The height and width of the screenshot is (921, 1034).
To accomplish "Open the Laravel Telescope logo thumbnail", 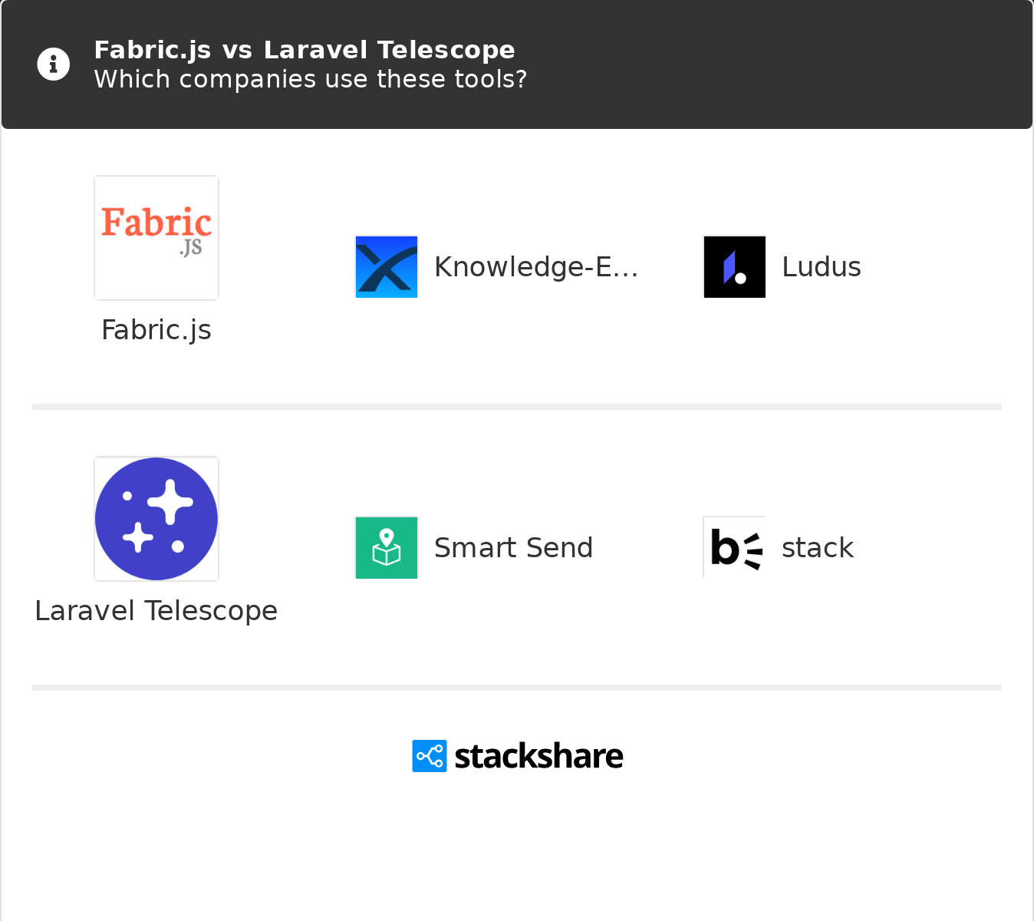I will pos(156,519).
